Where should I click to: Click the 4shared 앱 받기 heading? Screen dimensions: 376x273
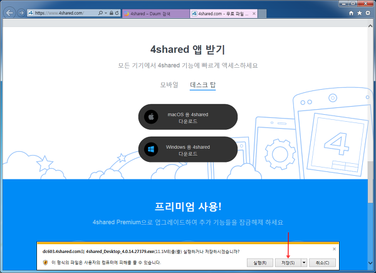(188, 50)
